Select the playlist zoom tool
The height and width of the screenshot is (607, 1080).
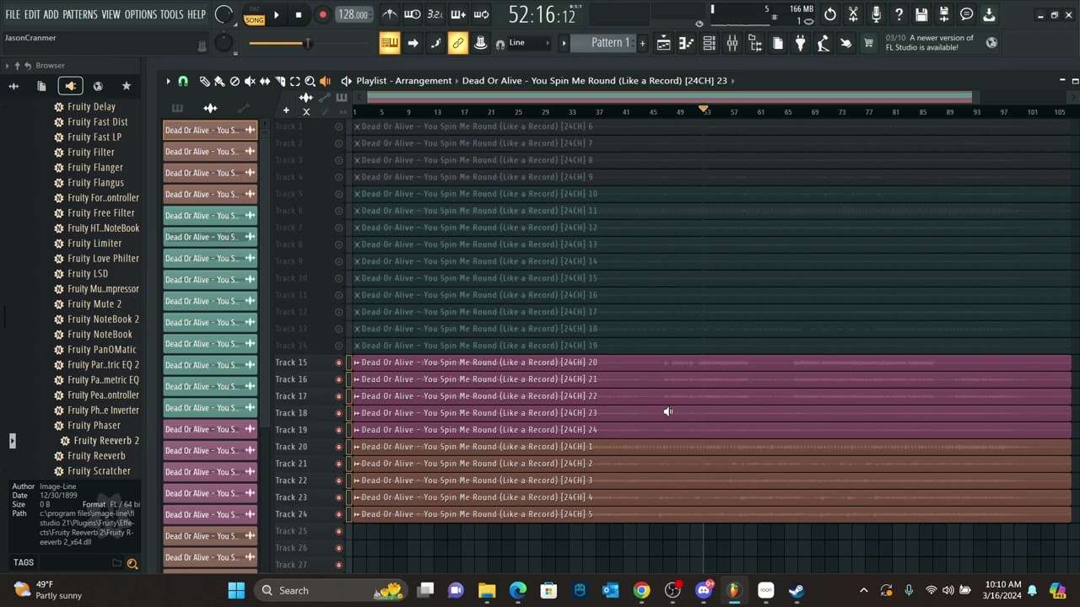[x=310, y=81]
